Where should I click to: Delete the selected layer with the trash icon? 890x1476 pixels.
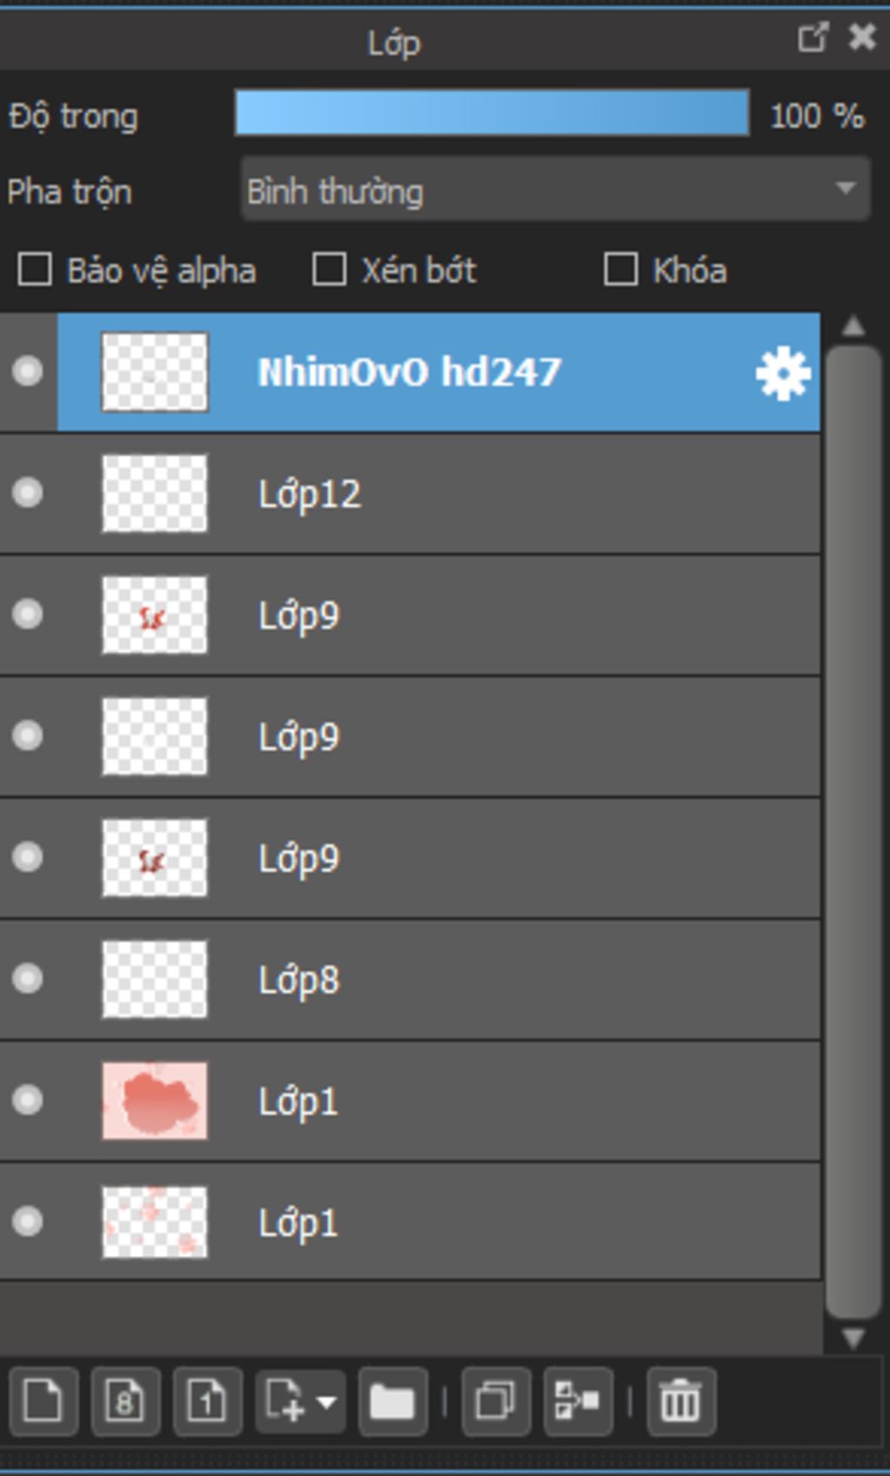[681, 1401]
